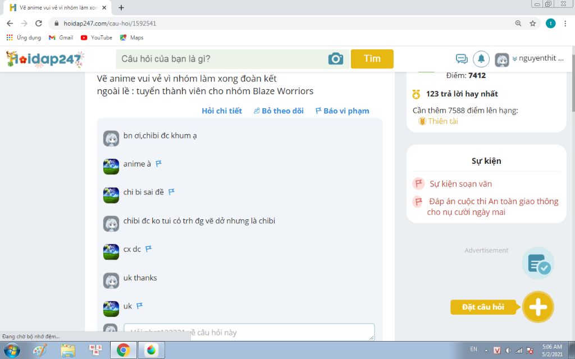
Task: Open the YouTube bookmark
Action: (x=97, y=38)
